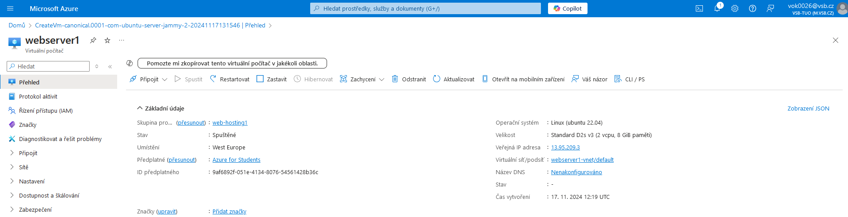This screenshot has width=848, height=217.
Task: Open the Zachycení dropdown
Action: coord(362,79)
